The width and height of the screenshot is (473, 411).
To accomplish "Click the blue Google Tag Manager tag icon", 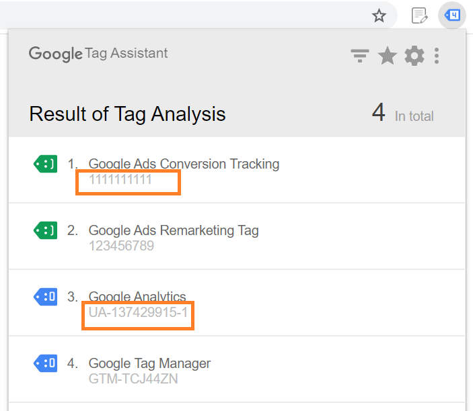I will point(46,363).
